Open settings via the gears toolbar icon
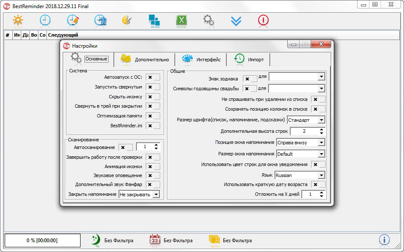This screenshot has height=252, width=404. (x=208, y=20)
